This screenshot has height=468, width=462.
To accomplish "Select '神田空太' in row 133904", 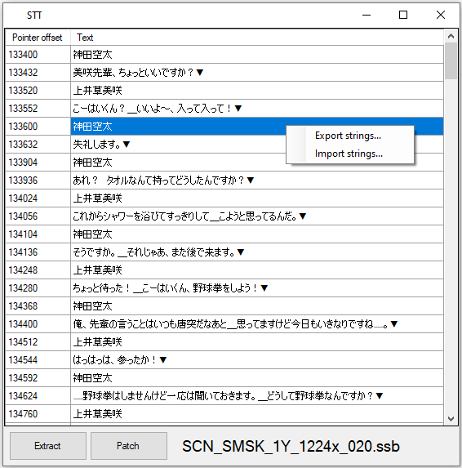I will (x=92, y=163).
